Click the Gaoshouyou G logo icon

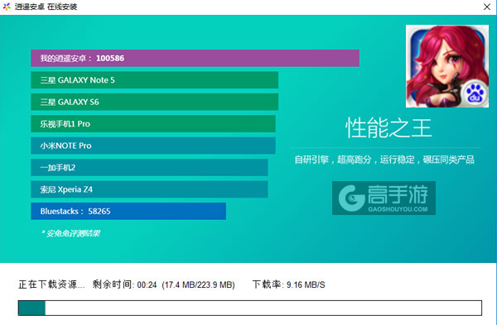point(351,198)
